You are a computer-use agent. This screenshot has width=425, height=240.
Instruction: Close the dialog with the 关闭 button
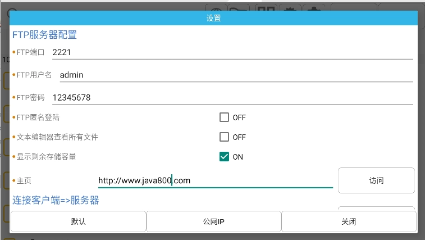pos(349,221)
